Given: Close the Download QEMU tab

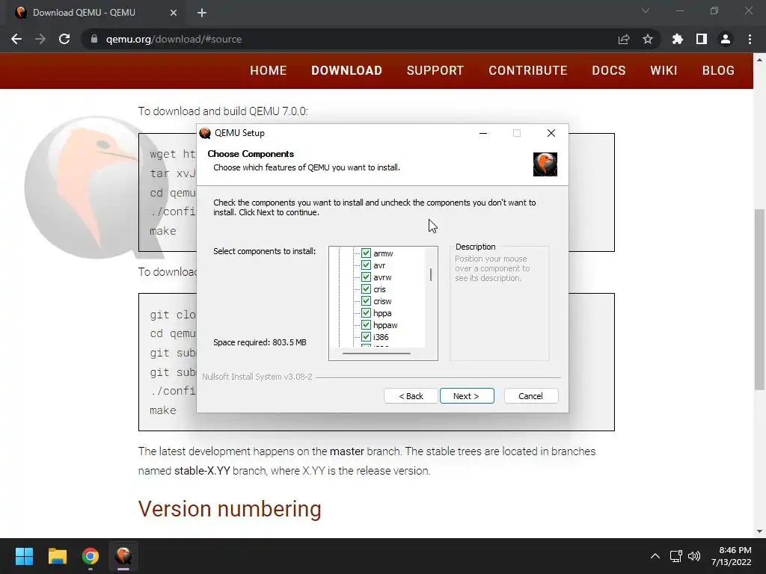Looking at the screenshot, I should point(174,13).
